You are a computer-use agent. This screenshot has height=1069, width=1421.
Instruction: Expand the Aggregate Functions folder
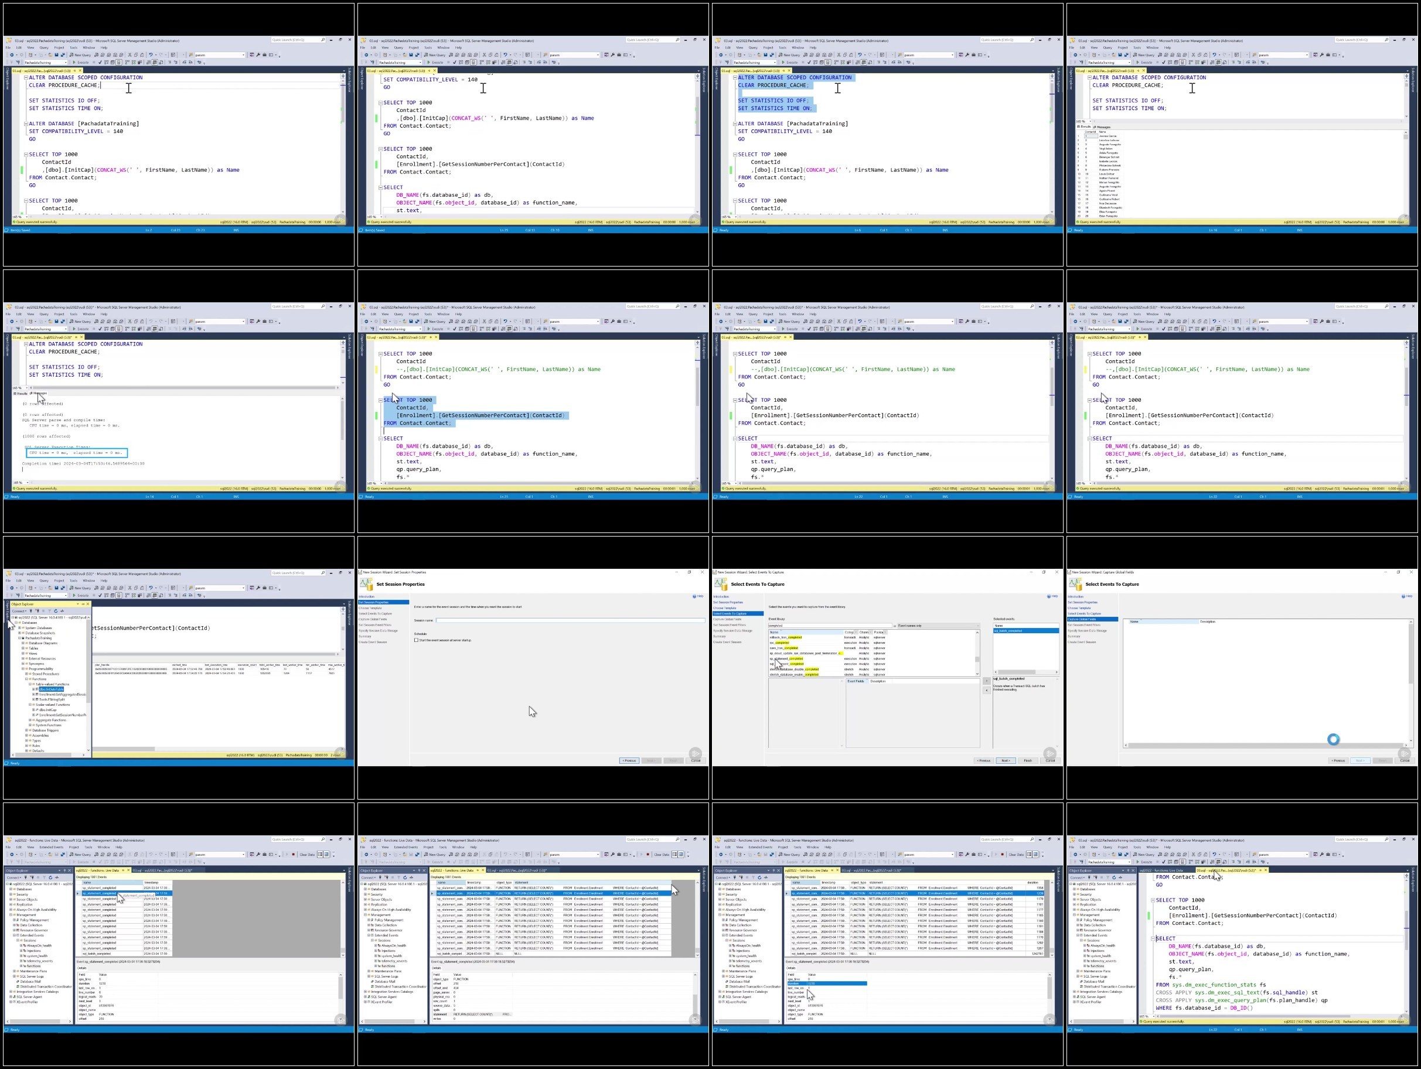click(x=30, y=720)
